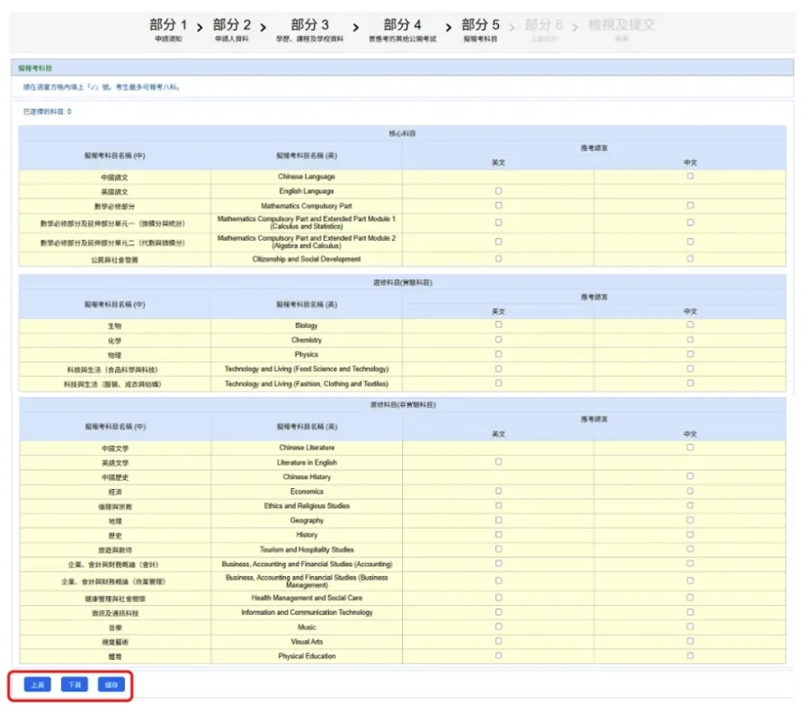The height and width of the screenshot is (711, 812).
Task: Tick Chinese Language 中文 checkbox
Action: 690,176
